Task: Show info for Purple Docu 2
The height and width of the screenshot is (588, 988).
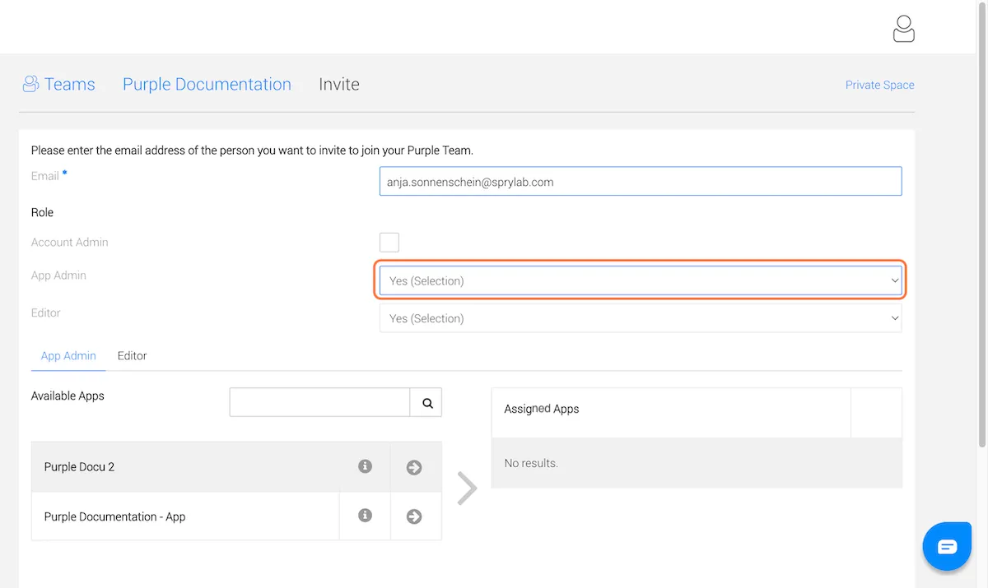Action: [x=365, y=466]
